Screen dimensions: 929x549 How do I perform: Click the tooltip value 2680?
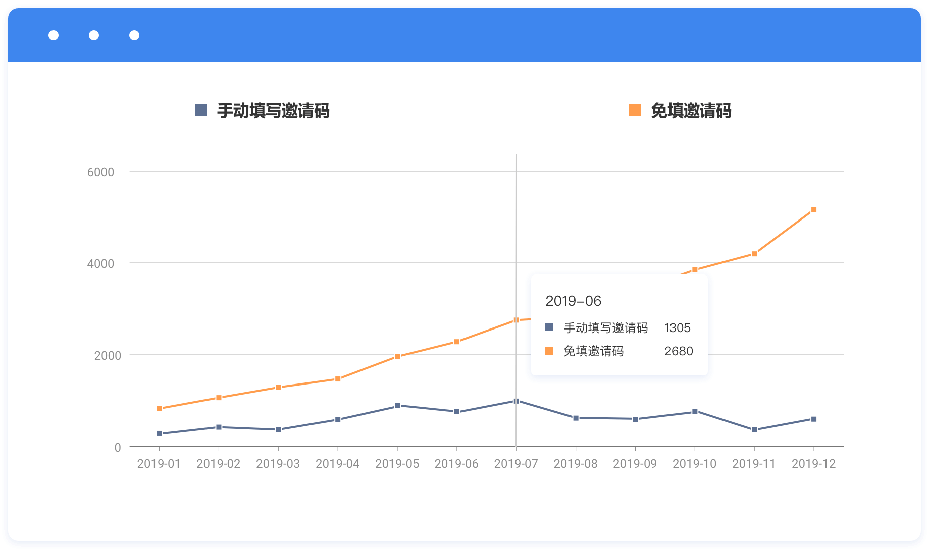[679, 351]
